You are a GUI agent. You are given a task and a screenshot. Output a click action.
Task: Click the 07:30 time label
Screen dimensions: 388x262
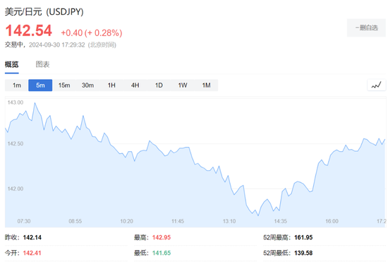click(x=24, y=221)
